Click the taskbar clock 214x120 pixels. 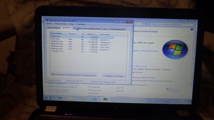(182, 101)
